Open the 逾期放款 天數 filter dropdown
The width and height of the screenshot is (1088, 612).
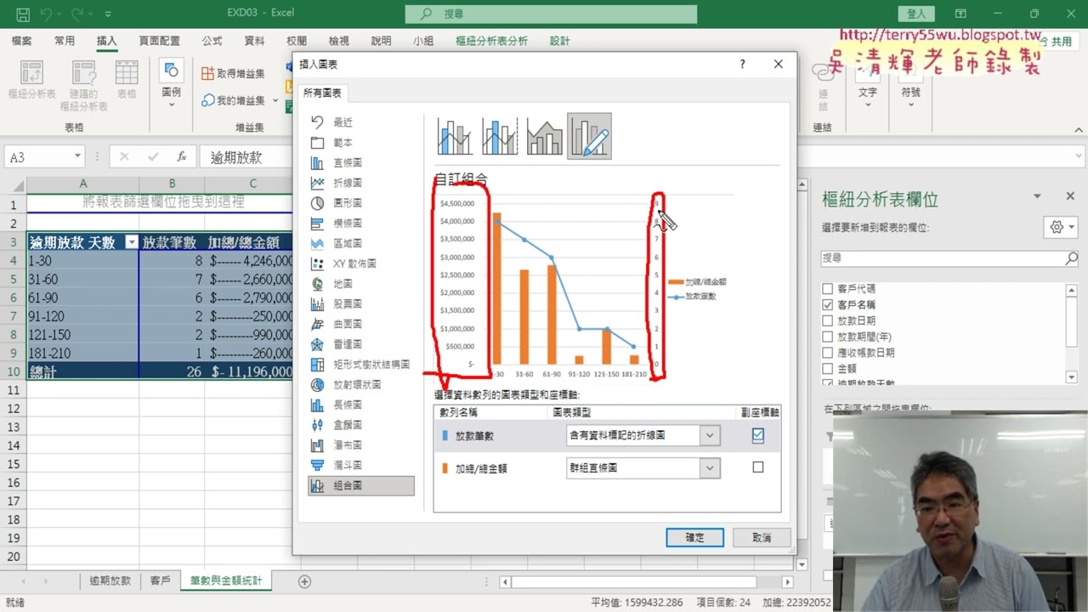132,242
